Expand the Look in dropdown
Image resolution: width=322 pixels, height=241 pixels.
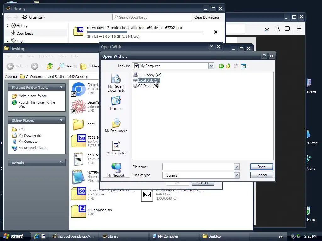point(211,66)
